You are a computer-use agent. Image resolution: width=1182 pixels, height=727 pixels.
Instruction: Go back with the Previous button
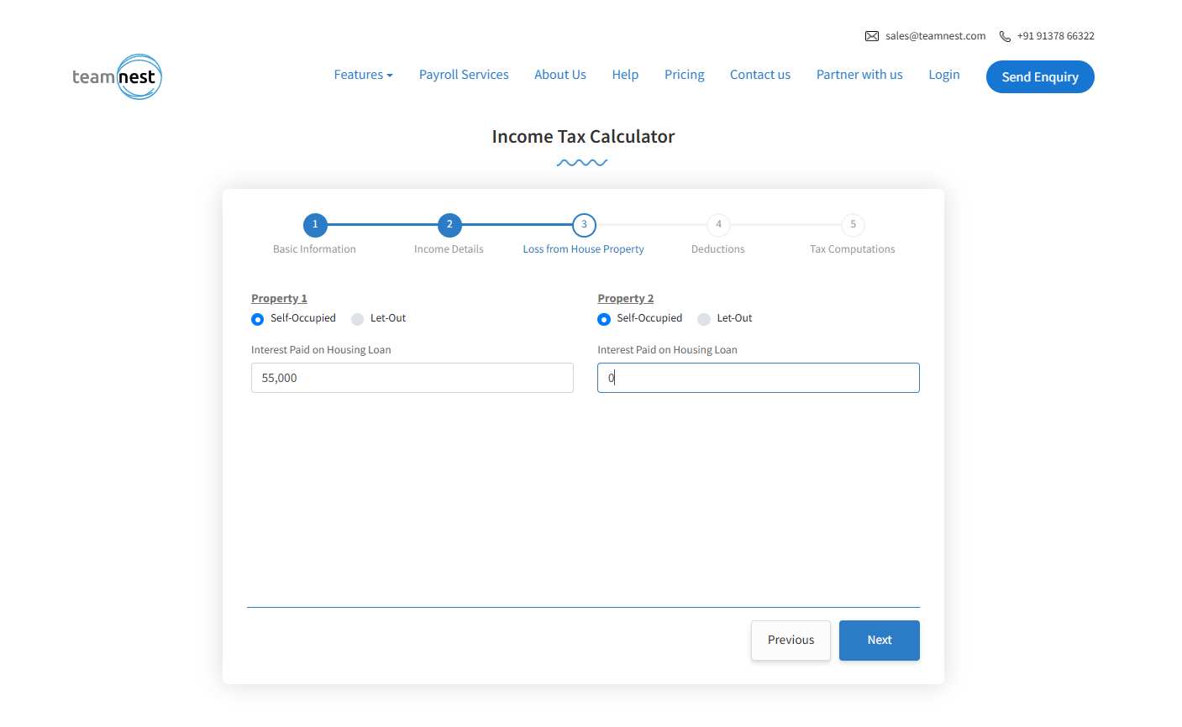791,640
